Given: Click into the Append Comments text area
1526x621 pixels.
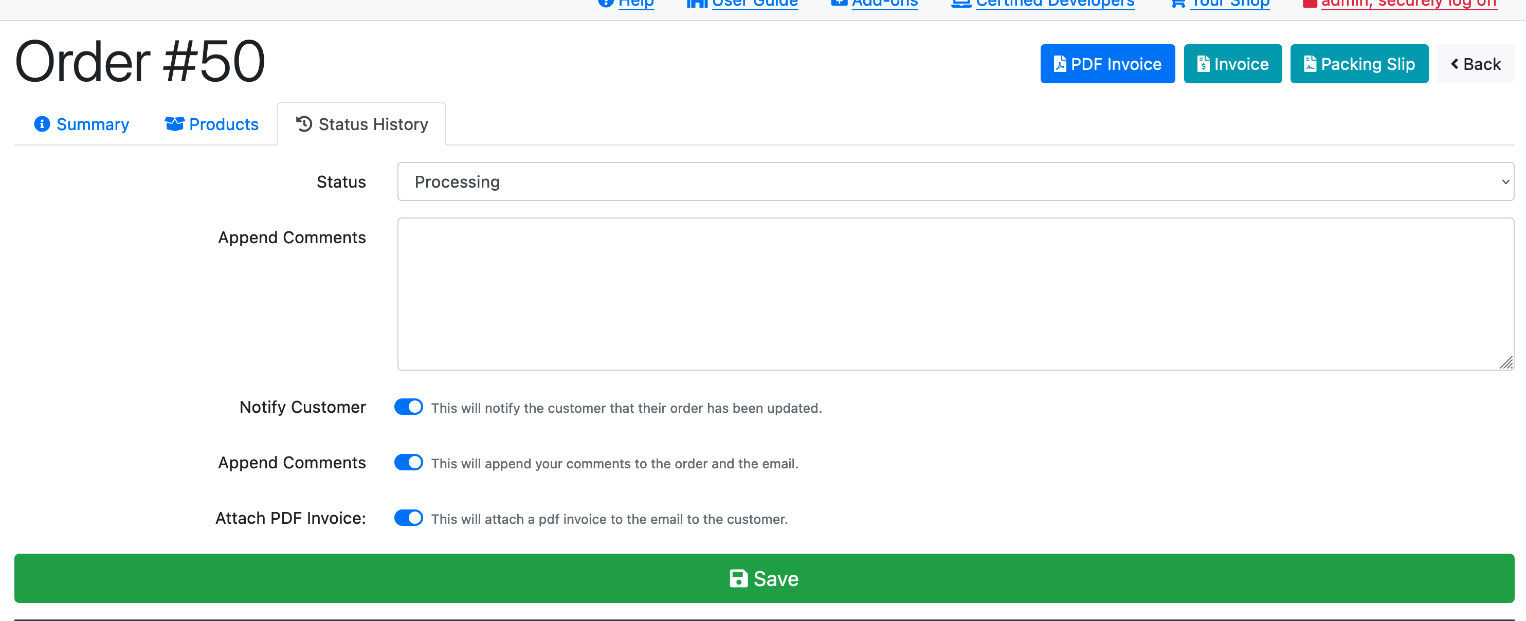Looking at the screenshot, I should pyautogui.click(x=955, y=294).
